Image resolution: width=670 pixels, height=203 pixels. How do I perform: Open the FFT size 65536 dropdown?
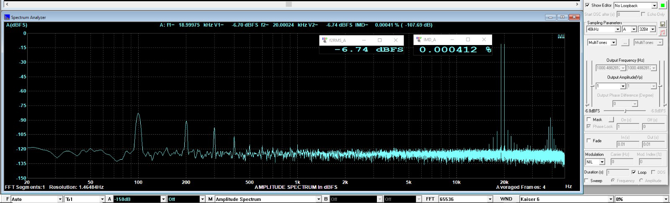(x=490, y=199)
